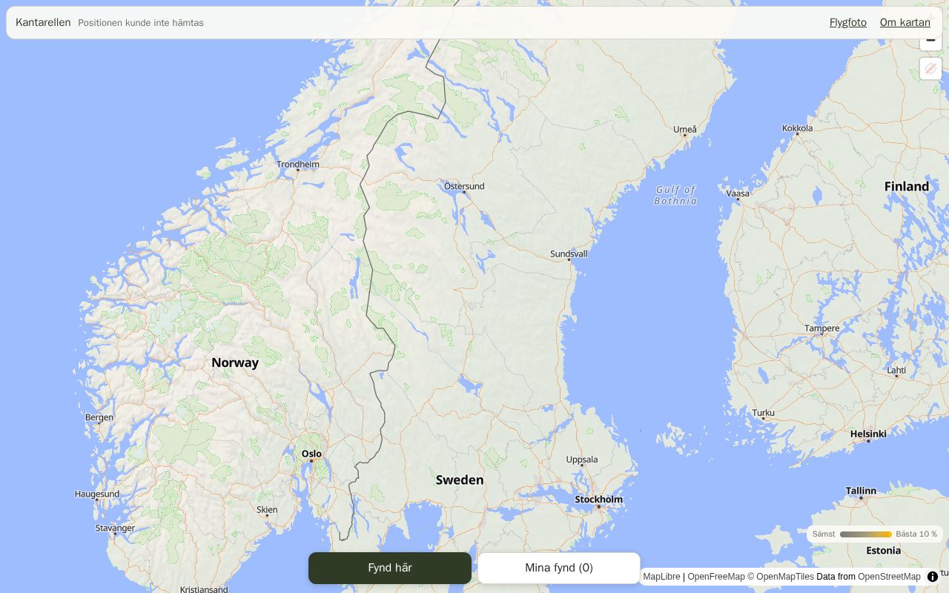Collapse the attribution info icon
The height and width of the screenshot is (593, 949).
(x=933, y=577)
